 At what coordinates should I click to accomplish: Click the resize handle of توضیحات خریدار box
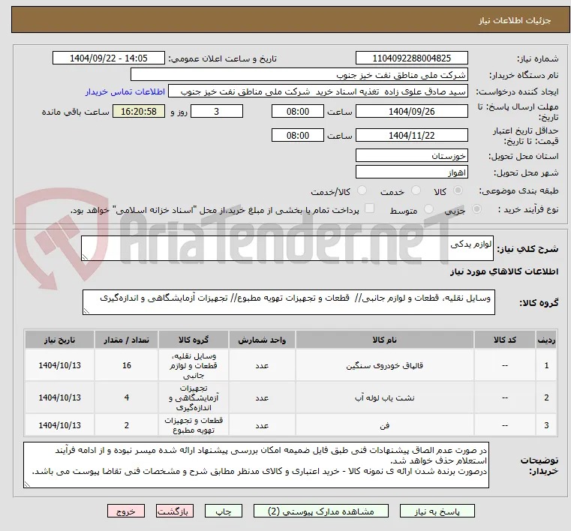[27, 484]
